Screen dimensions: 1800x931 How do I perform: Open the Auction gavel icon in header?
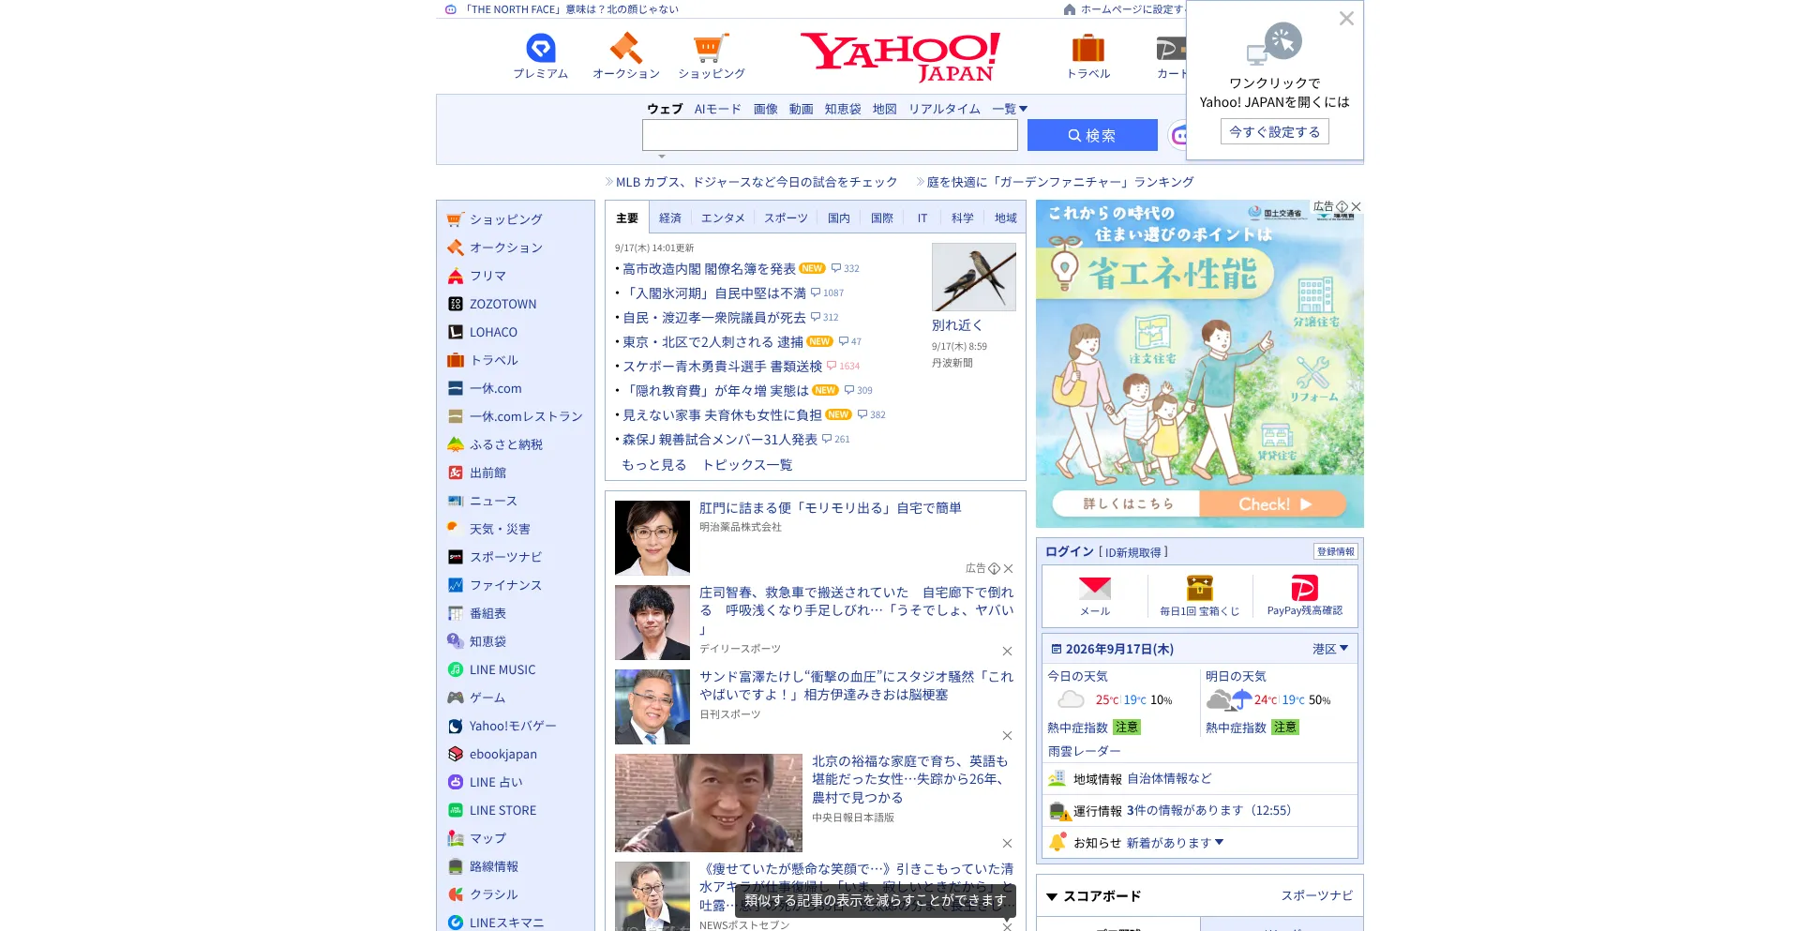tap(625, 48)
